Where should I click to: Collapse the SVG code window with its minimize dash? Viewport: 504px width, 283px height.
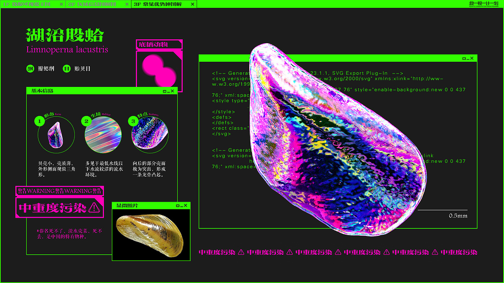[468, 59]
